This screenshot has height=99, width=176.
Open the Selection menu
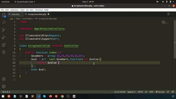[x=14, y=10]
